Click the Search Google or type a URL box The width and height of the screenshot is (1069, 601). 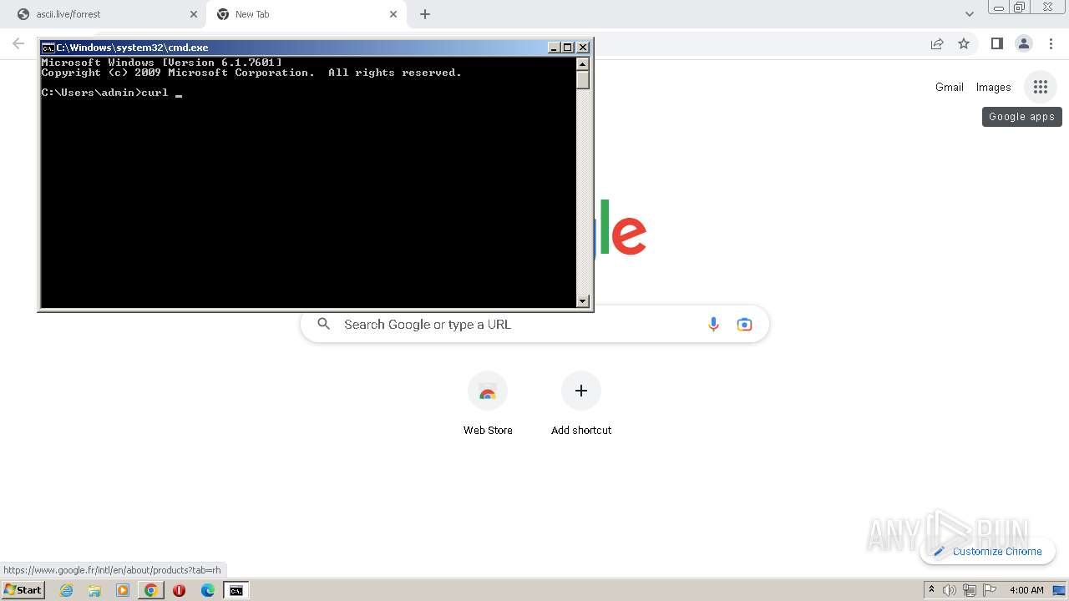coord(534,325)
